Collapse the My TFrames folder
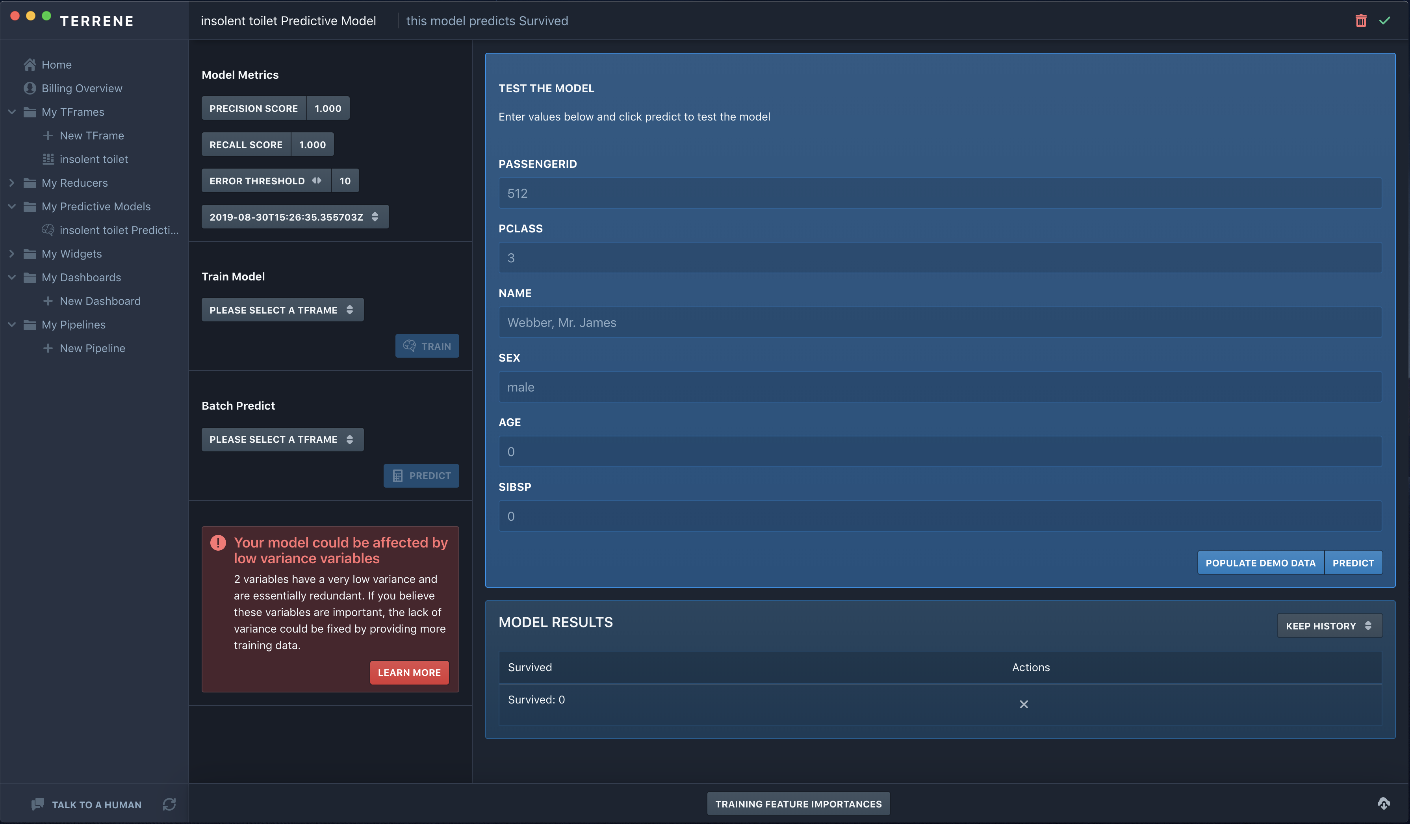 coord(12,112)
